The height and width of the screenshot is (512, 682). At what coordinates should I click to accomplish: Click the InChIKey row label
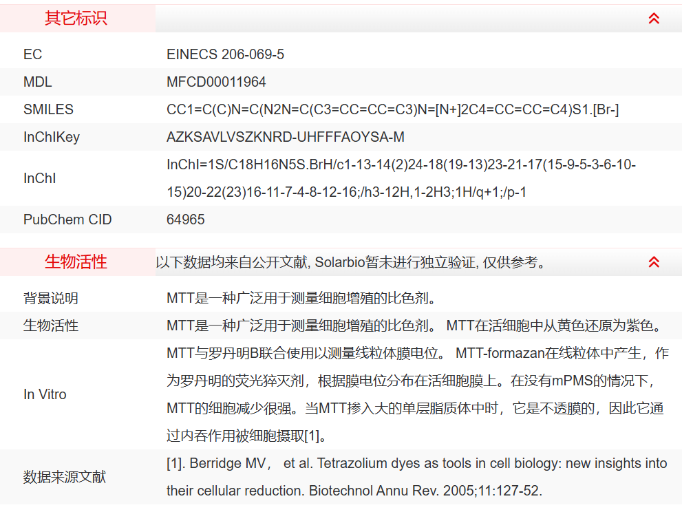point(52,137)
